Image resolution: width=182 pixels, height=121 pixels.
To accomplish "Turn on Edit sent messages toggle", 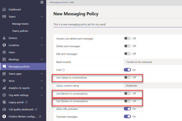I will [x=127, y=54].
